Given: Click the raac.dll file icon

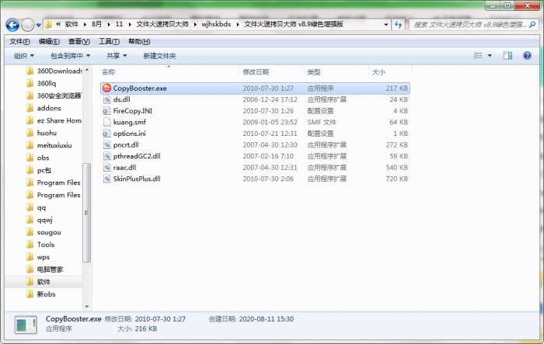Looking at the screenshot, I should (x=107, y=168).
